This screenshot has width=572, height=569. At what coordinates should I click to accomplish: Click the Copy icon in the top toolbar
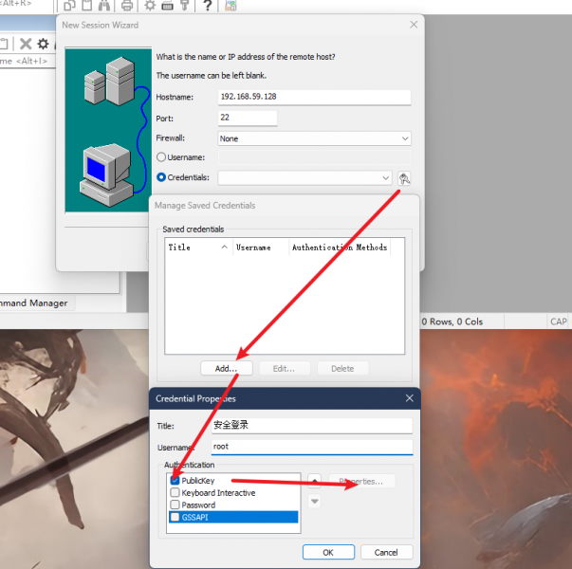69,6
